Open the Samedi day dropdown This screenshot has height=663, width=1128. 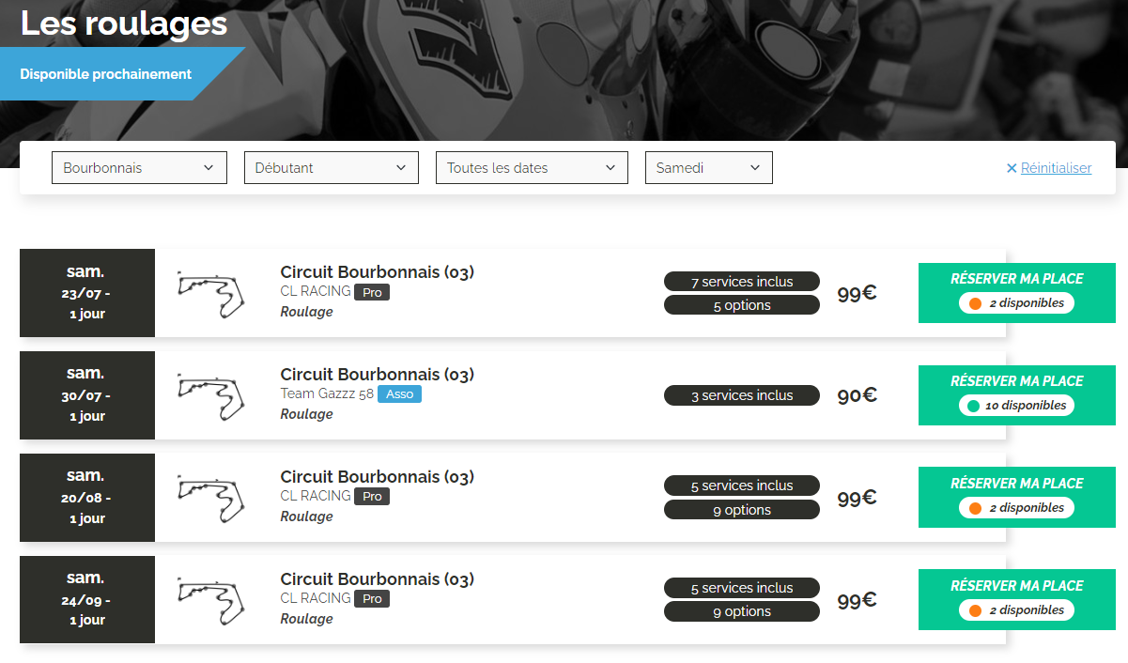[x=708, y=168]
